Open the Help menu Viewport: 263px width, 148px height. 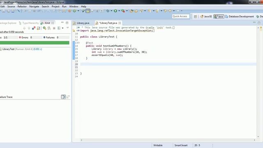tap(83, 7)
